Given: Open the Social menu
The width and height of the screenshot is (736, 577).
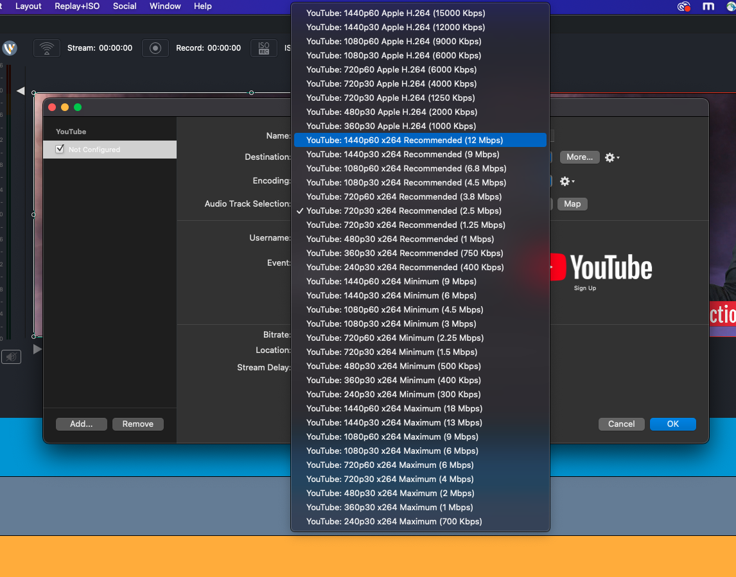Looking at the screenshot, I should [x=125, y=6].
